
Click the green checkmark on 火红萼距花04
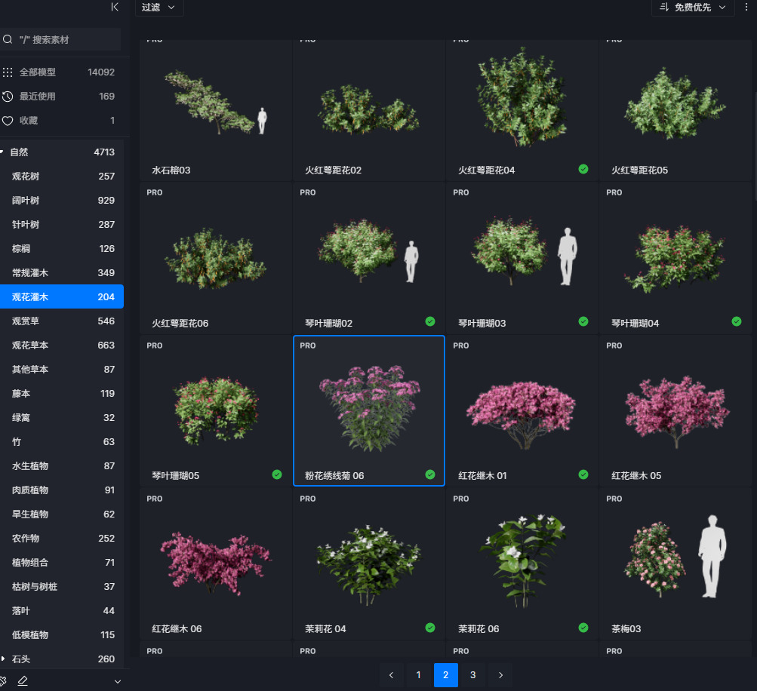coord(583,169)
